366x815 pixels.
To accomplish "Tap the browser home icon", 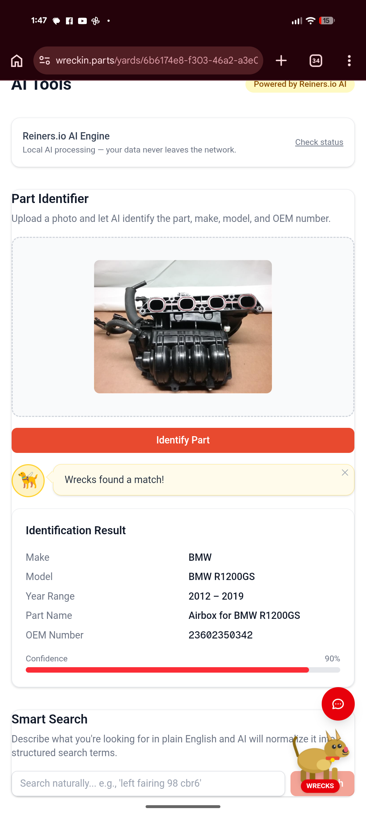I will [17, 61].
